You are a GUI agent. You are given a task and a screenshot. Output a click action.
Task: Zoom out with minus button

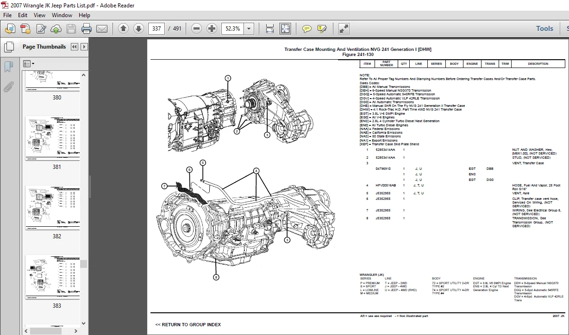tap(196, 29)
